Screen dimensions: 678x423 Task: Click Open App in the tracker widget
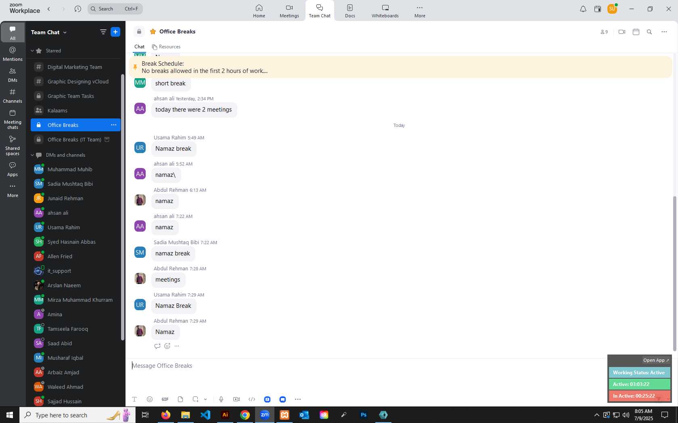(x=656, y=360)
